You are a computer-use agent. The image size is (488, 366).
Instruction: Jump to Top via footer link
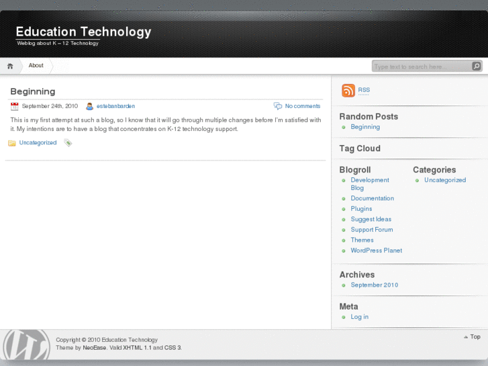tap(472, 336)
